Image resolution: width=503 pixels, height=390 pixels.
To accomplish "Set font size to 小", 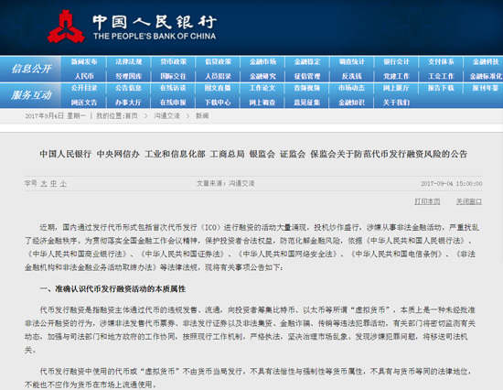I will click(63, 183).
